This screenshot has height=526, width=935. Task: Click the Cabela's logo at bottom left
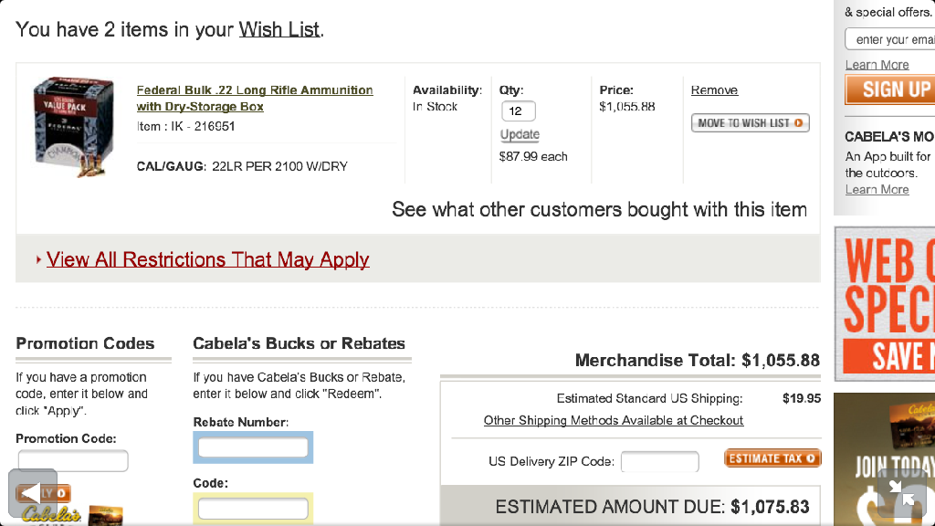coord(51,515)
